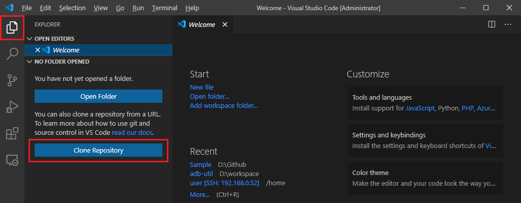Click the Open folder... link under Start
The height and width of the screenshot is (203, 521).
tap(210, 96)
